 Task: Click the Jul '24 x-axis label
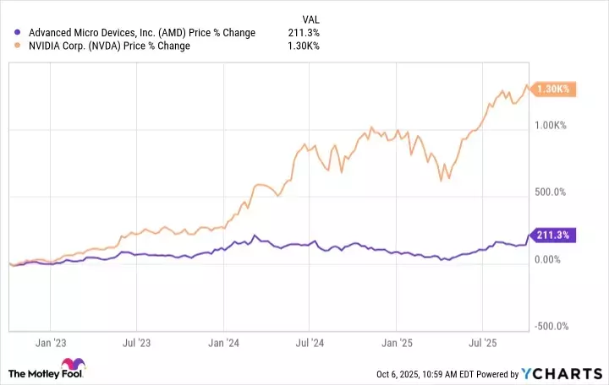pos(310,344)
